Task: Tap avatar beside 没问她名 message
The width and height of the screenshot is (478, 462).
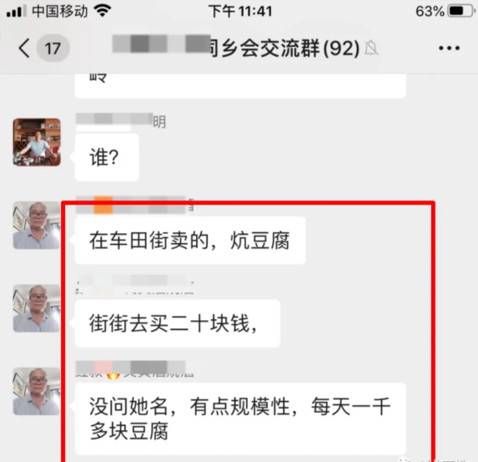Action: click(37, 392)
